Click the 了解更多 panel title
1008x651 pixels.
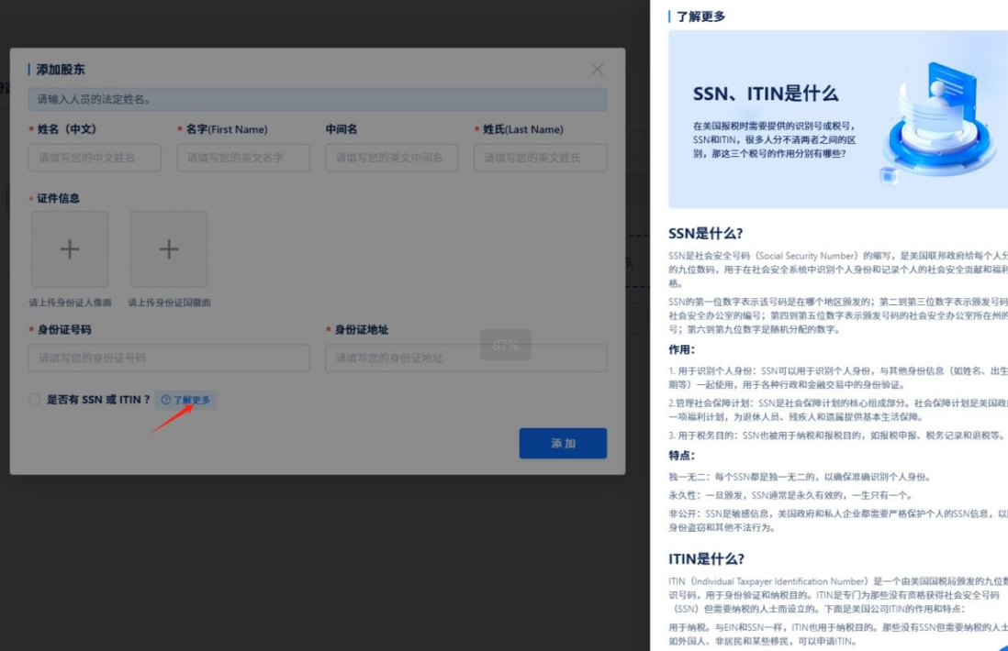(700, 17)
